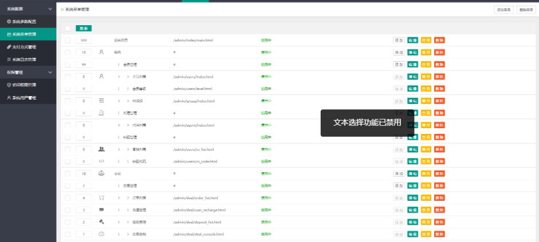Click the shopping cart icon in the order_list.html row
This screenshot has width=539, height=242.
pos(101,198)
